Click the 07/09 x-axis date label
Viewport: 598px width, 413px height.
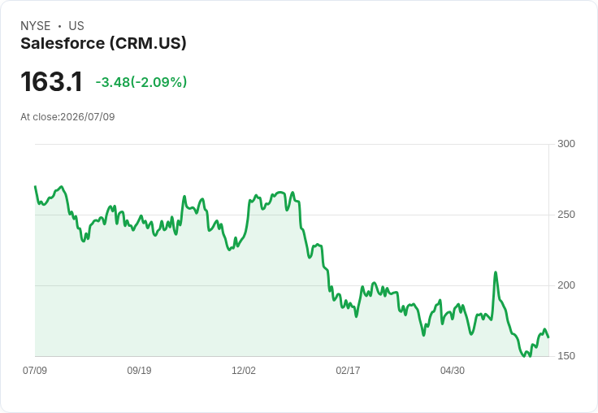[x=35, y=370]
